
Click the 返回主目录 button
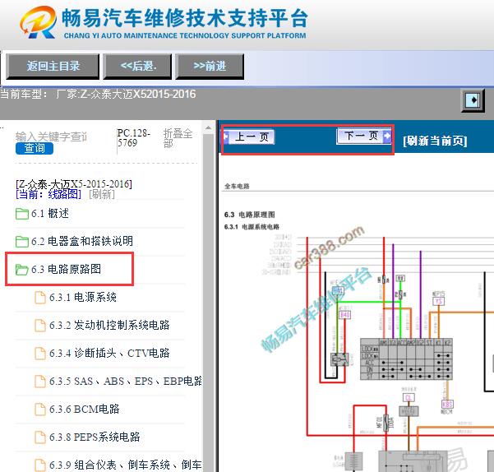(x=53, y=66)
